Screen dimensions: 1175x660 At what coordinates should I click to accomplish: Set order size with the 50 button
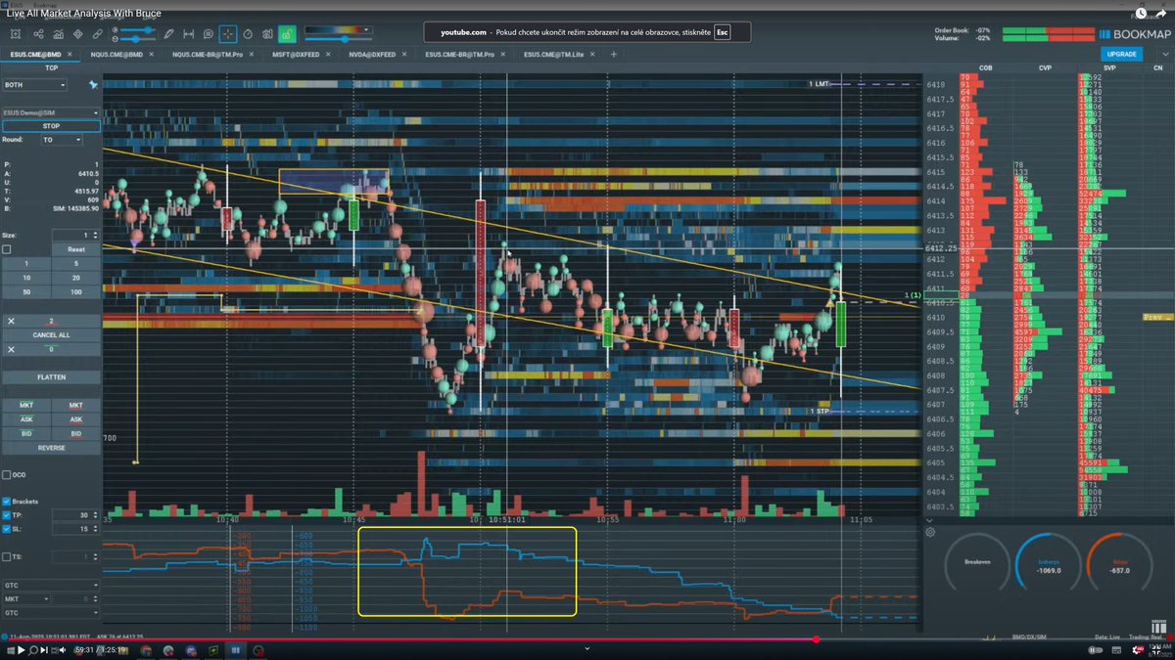[x=26, y=291]
